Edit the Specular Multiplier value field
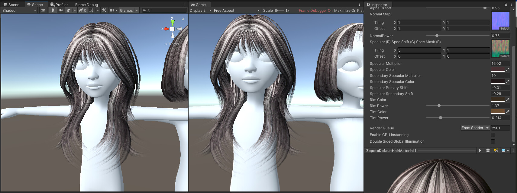 (x=500, y=63)
